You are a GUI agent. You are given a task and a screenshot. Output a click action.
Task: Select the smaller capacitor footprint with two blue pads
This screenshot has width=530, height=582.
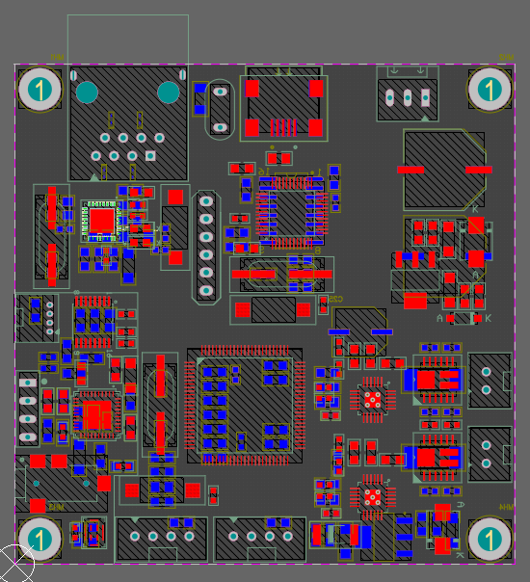click(x=360, y=331)
